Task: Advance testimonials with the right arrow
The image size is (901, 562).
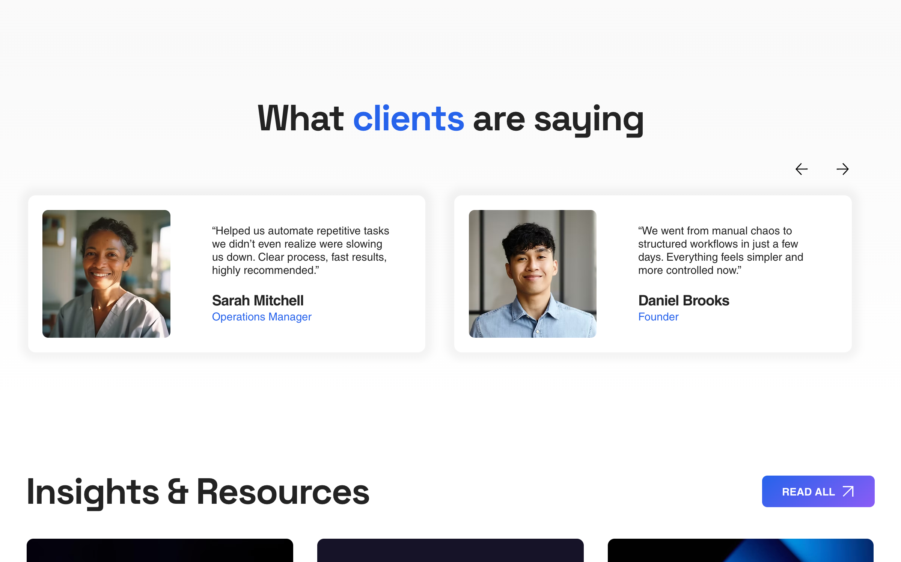Action: coord(842,169)
